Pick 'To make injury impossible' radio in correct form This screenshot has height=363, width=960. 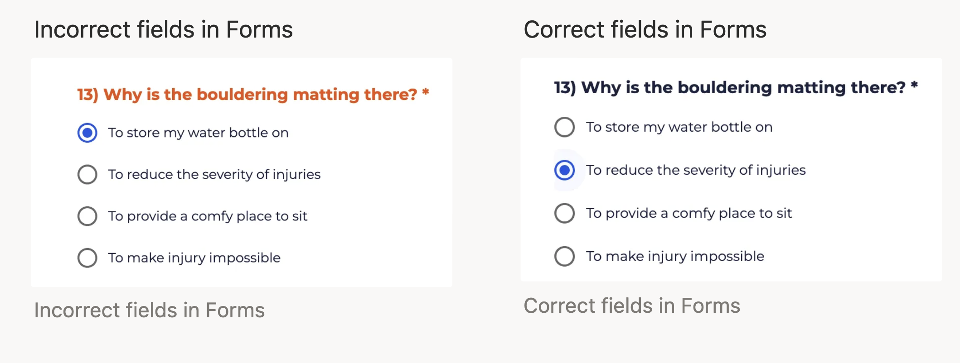565,256
